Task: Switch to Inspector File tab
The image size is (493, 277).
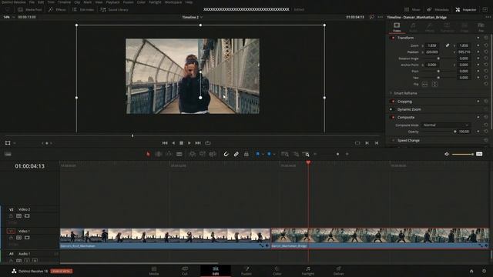Action: [x=481, y=28]
